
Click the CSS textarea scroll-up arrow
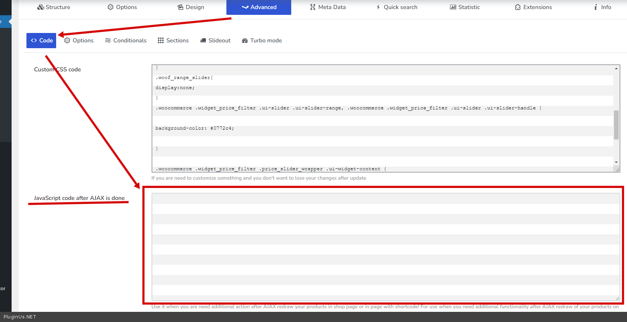tap(616, 68)
